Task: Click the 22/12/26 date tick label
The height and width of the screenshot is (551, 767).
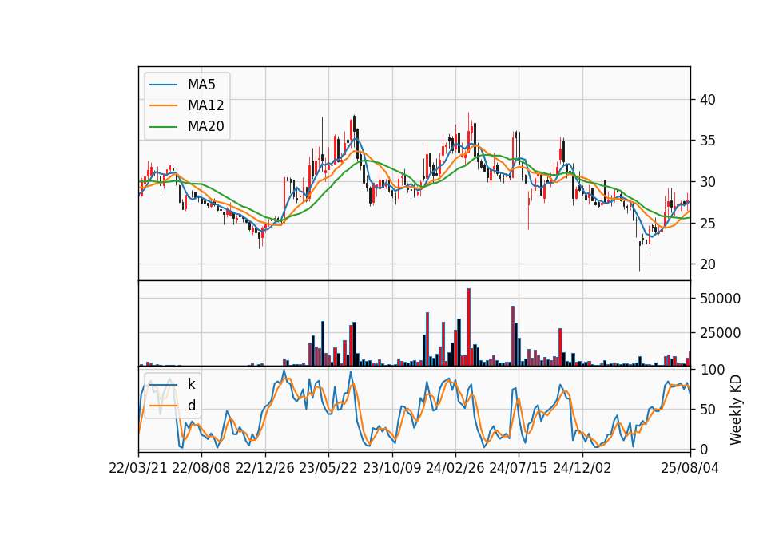Action: pos(265,468)
